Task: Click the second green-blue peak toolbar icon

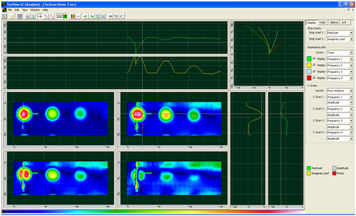Action: [91, 16]
